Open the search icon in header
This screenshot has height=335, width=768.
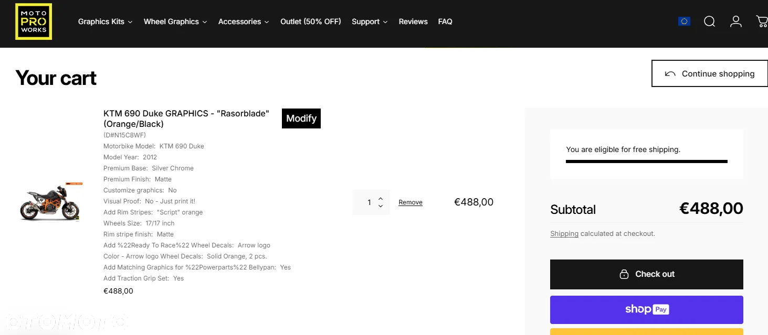coord(709,21)
